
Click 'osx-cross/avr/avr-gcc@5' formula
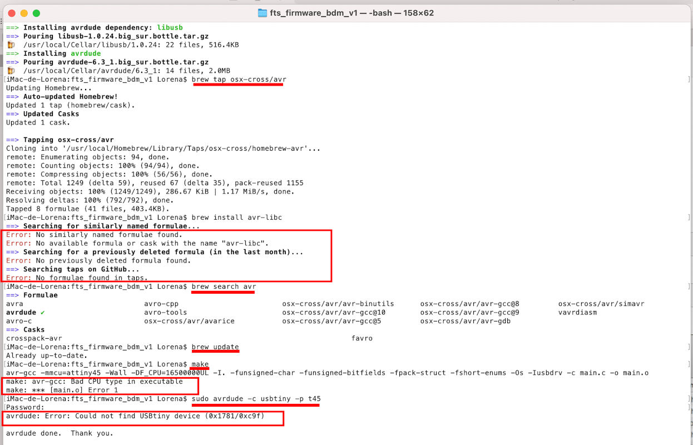pos(331,321)
